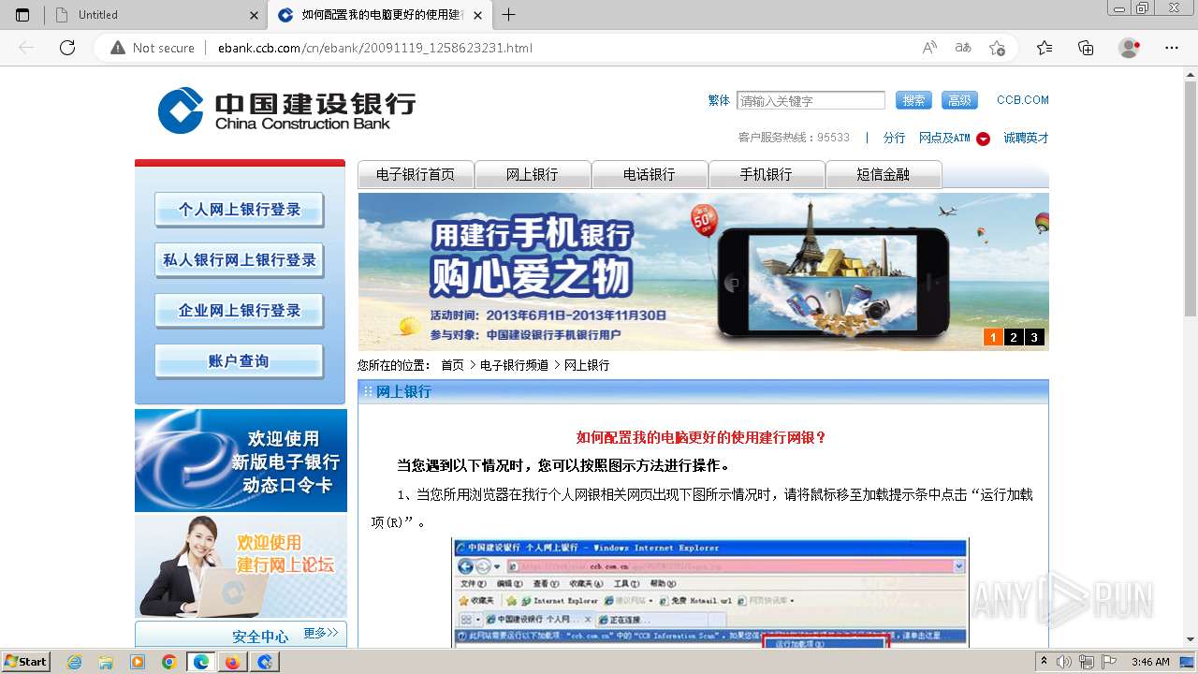Open the media player taskbar icon
Screen dimensions: 1198x674
(x=138, y=662)
